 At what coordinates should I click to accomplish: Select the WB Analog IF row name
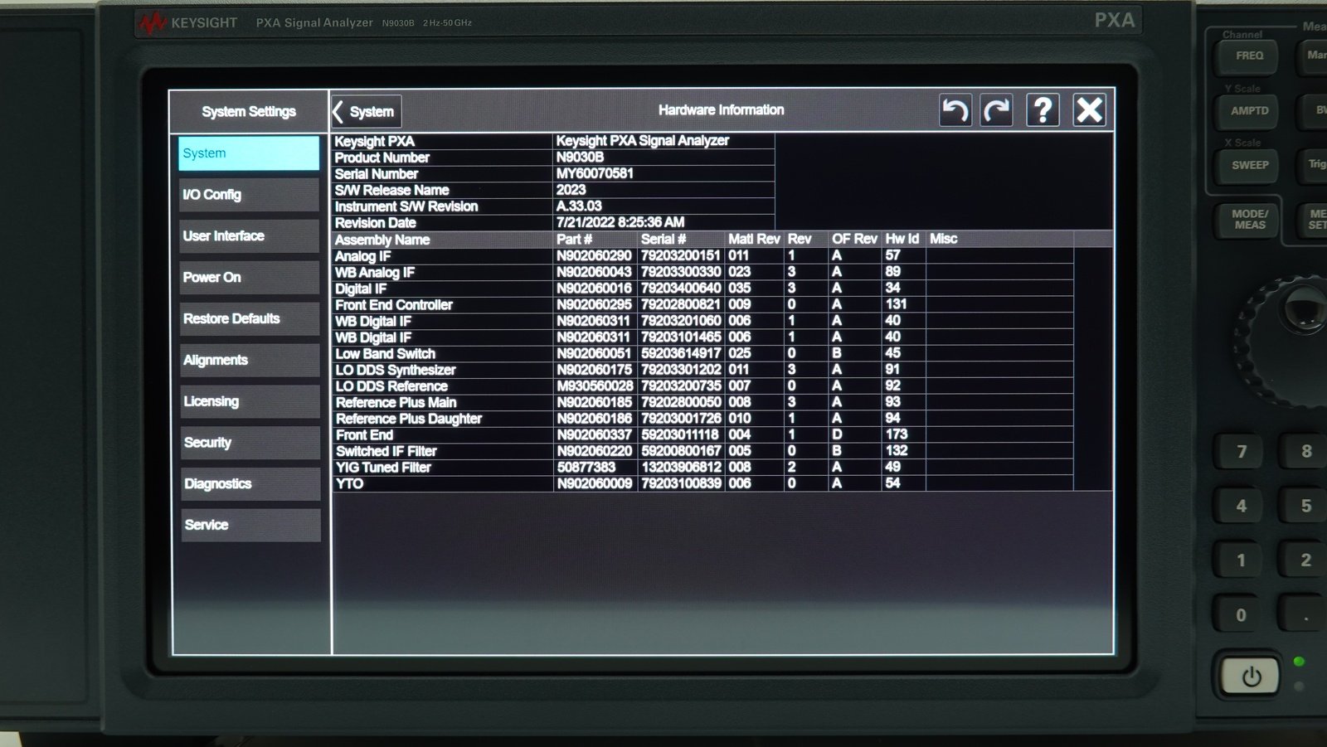click(x=375, y=273)
